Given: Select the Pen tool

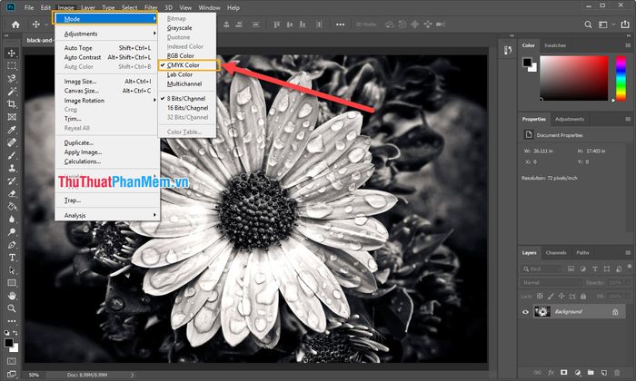Looking at the screenshot, I should 12,245.
